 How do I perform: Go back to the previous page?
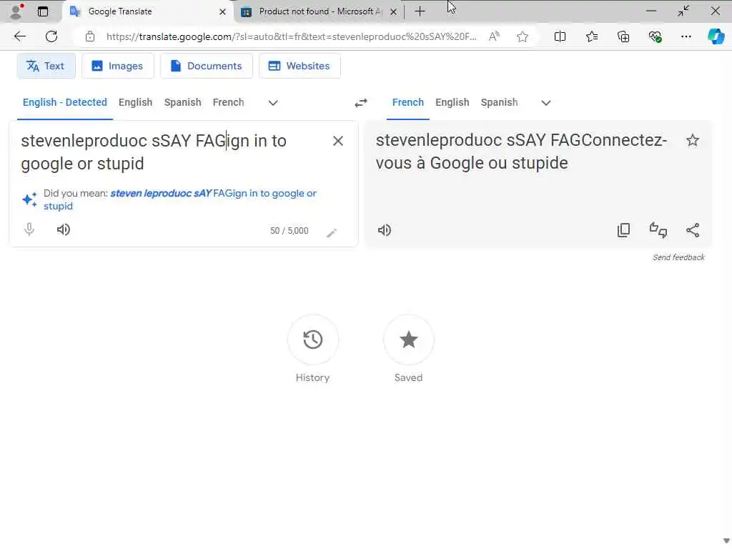19,36
